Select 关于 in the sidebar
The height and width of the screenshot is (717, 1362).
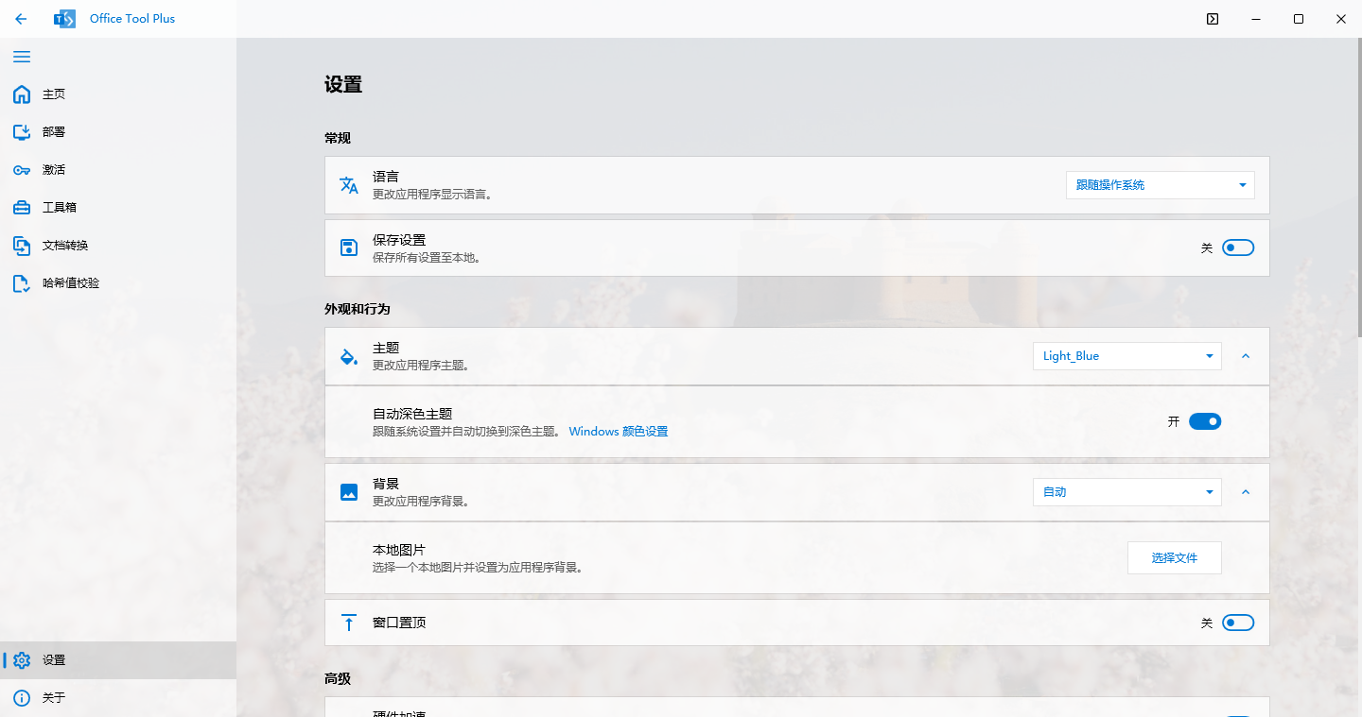point(54,698)
